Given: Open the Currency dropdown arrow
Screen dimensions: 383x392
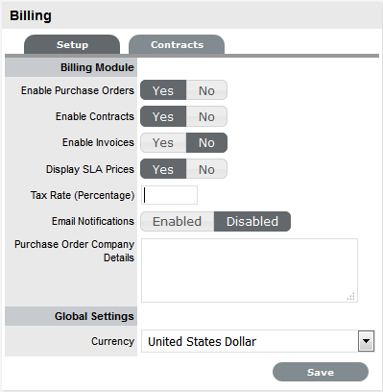Looking at the screenshot, I should 366,341.
